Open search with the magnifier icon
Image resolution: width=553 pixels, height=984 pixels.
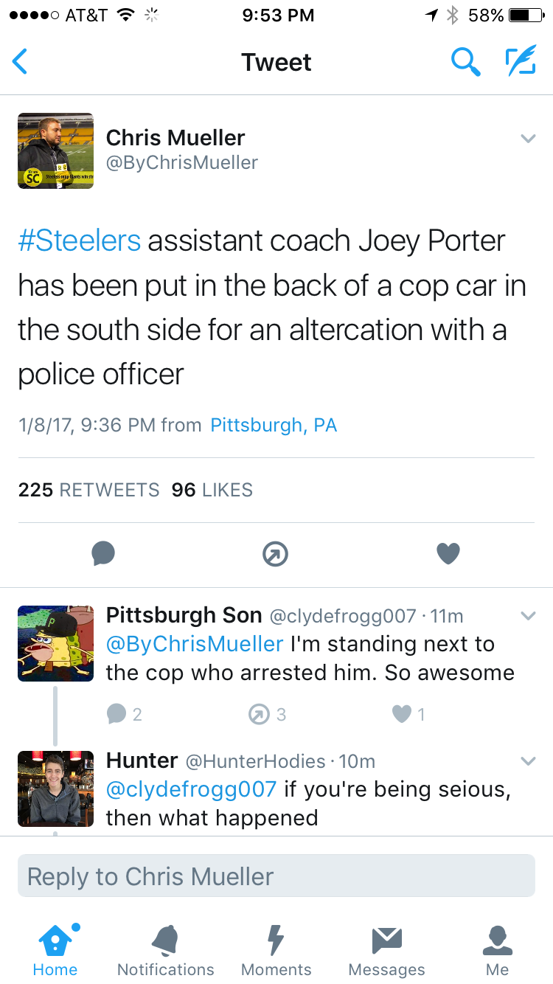pyautogui.click(x=465, y=62)
